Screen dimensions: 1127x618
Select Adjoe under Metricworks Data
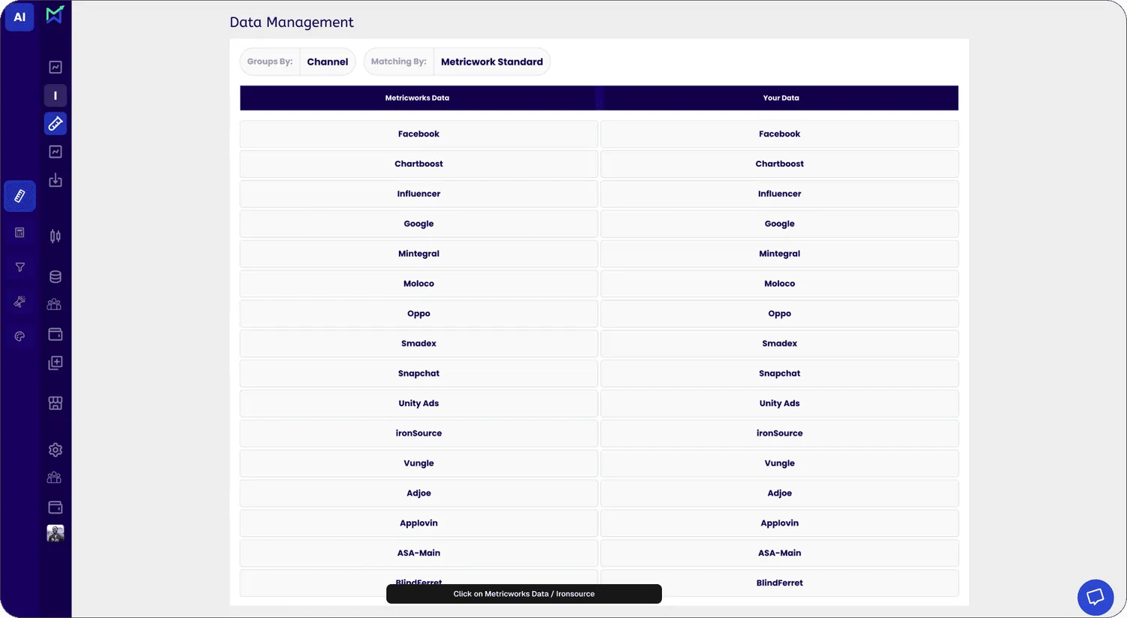pos(418,493)
